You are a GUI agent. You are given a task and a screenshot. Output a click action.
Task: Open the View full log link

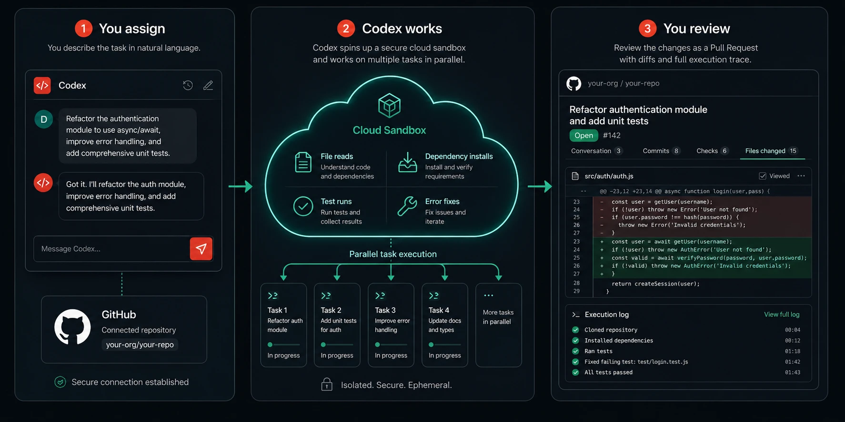point(782,314)
